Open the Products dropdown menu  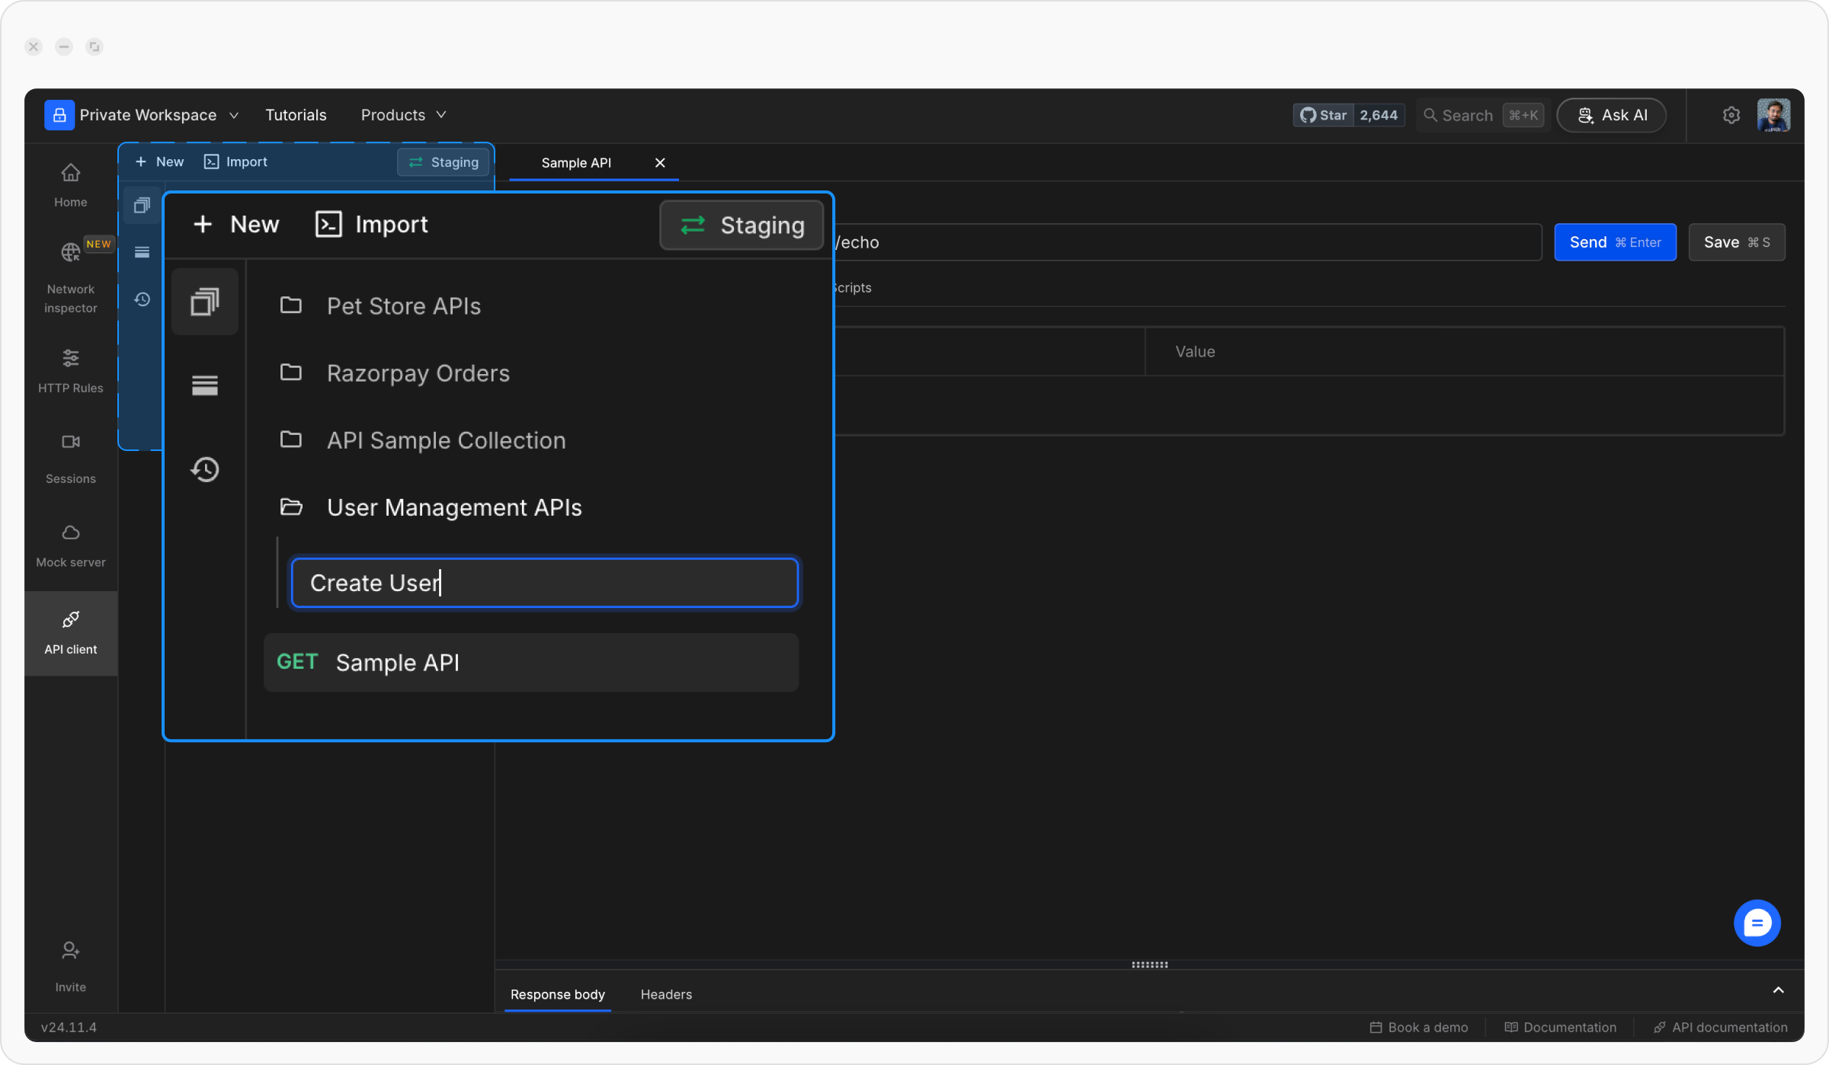pos(403,115)
